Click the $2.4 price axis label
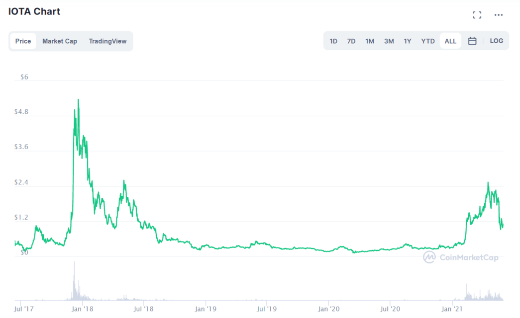 [21, 182]
